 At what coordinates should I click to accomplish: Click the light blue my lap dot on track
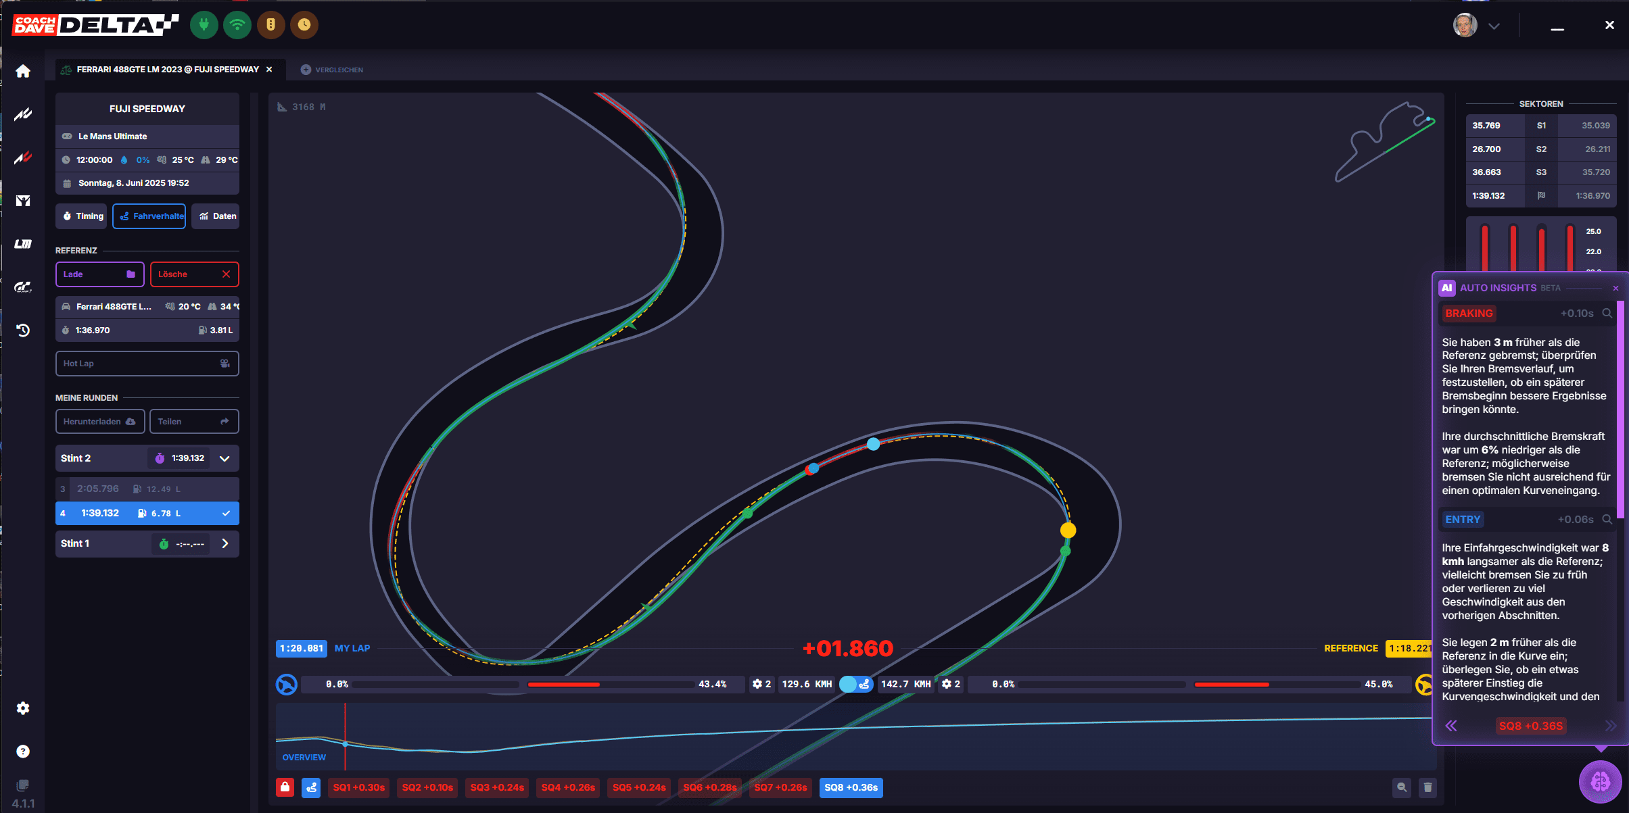(874, 444)
